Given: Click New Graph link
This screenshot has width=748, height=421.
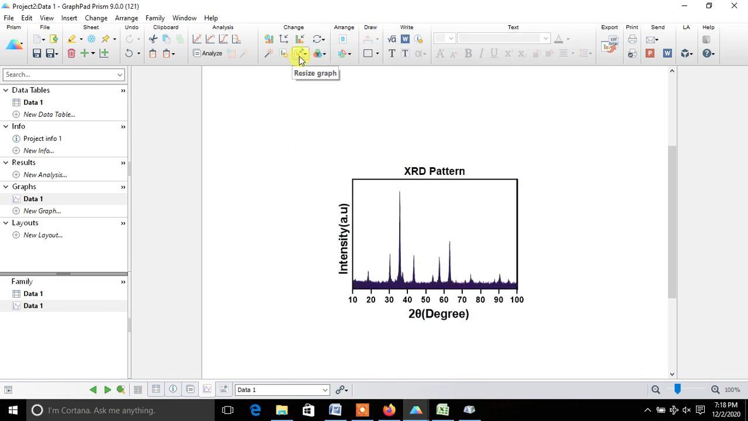Looking at the screenshot, I should coord(42,211).
